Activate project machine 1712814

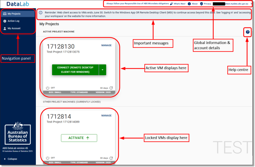[x=79, y=138]
